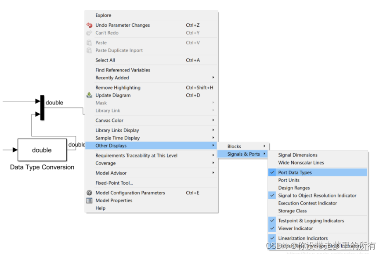This screenshot has width=383, height=254.
Task: Enable Storage Class display
Action: coord(318,211)
